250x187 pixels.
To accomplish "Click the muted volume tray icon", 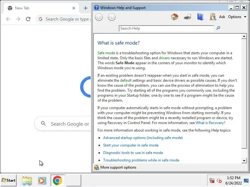I will pyautogui.click(x=219, y=181).
